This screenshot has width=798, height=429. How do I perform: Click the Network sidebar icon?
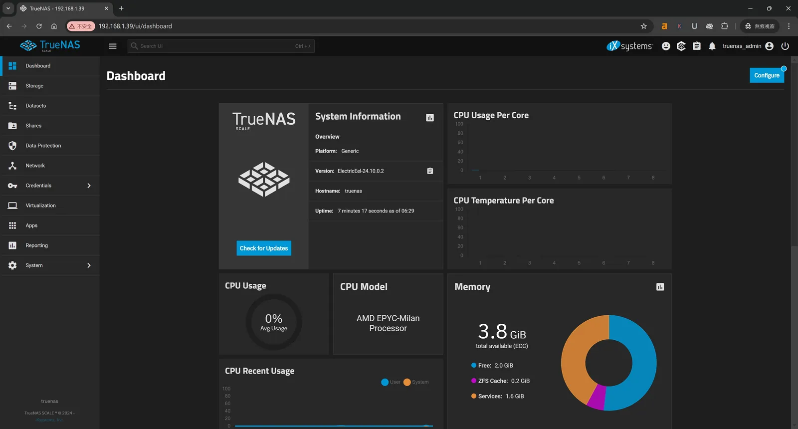click(x=12, y=166)
